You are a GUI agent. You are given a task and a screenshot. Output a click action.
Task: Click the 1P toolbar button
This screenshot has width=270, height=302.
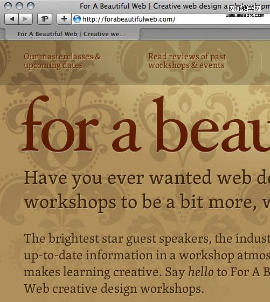[x=45, y=19]
